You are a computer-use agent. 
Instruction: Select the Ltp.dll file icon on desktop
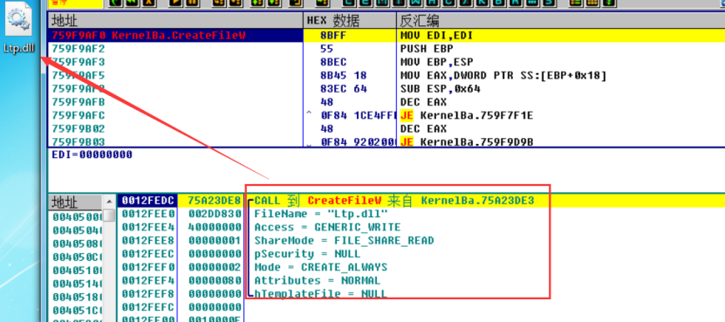tap(19, 27)
